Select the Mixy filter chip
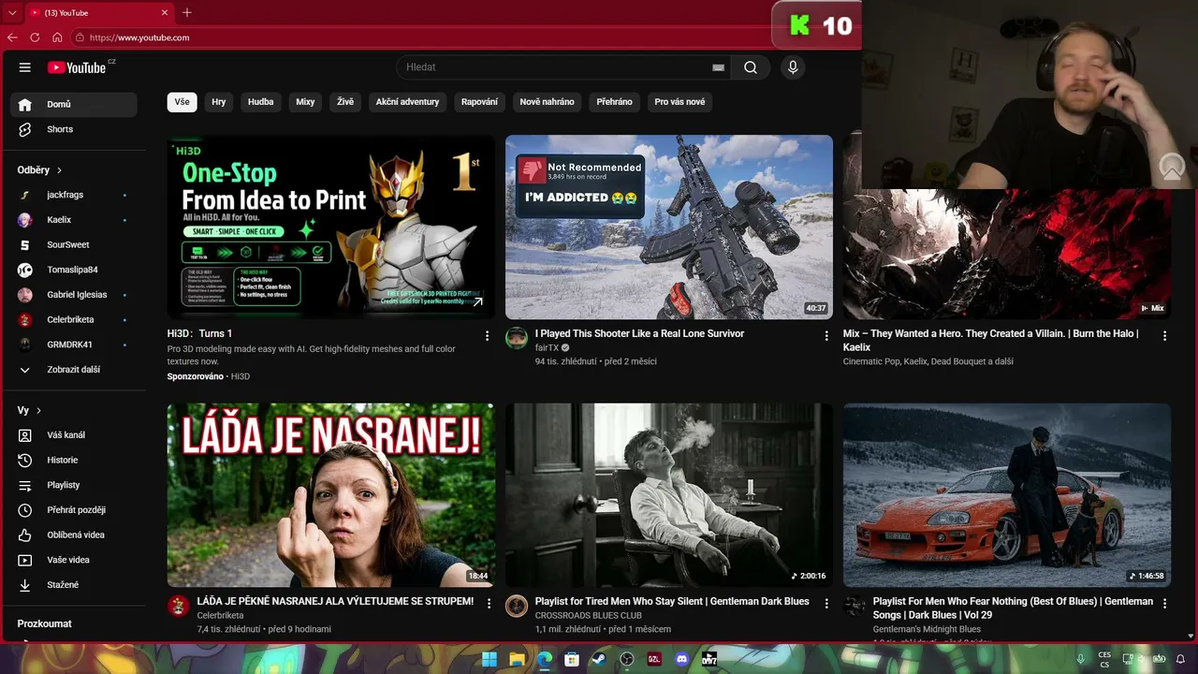 click(x=305, y=102)
